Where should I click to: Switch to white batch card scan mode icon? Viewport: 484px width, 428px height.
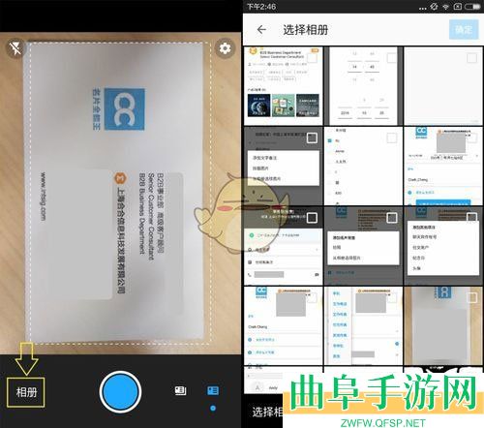180,390
